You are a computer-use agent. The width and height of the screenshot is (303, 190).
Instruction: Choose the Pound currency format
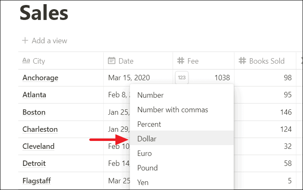point(182,168)
